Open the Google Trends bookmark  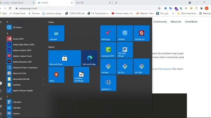[17, 13]
